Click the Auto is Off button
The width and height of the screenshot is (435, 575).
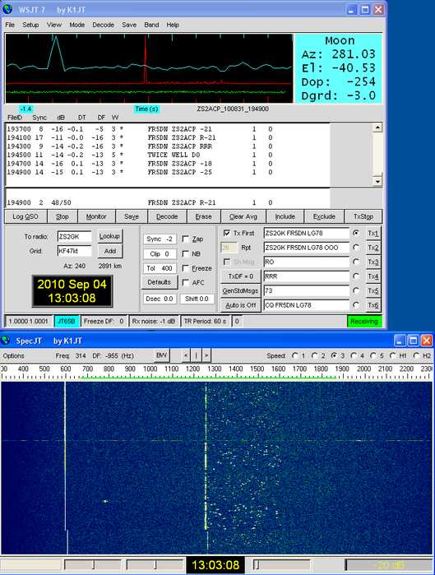[240, 305]
